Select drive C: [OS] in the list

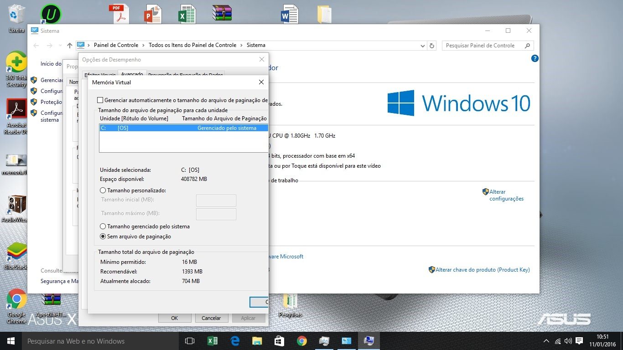click(x=183, y=128)
